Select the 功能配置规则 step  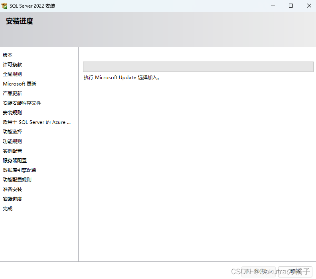pos(17,180)
